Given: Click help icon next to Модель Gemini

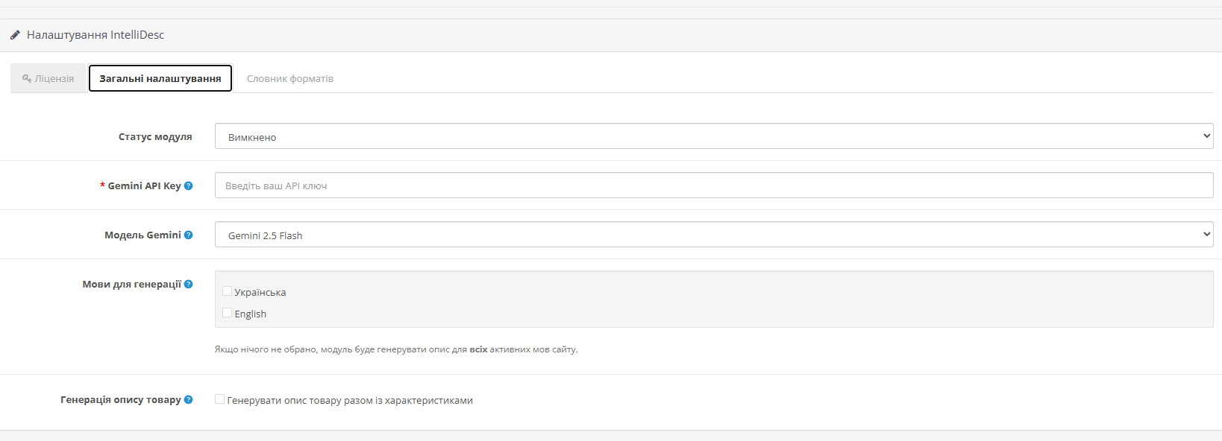Looking at the screenshot, I should (x=189, y=235).
